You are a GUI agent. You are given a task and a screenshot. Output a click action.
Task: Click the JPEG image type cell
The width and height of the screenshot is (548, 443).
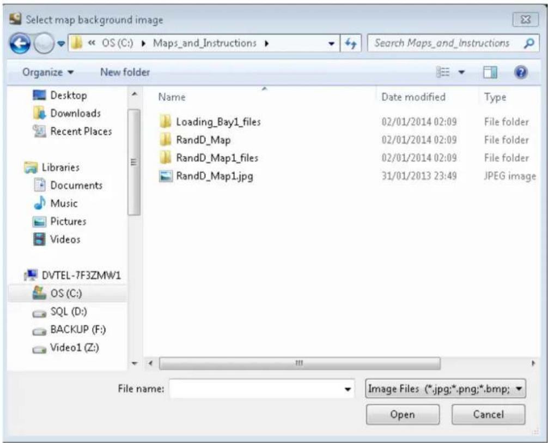point(510,176)
